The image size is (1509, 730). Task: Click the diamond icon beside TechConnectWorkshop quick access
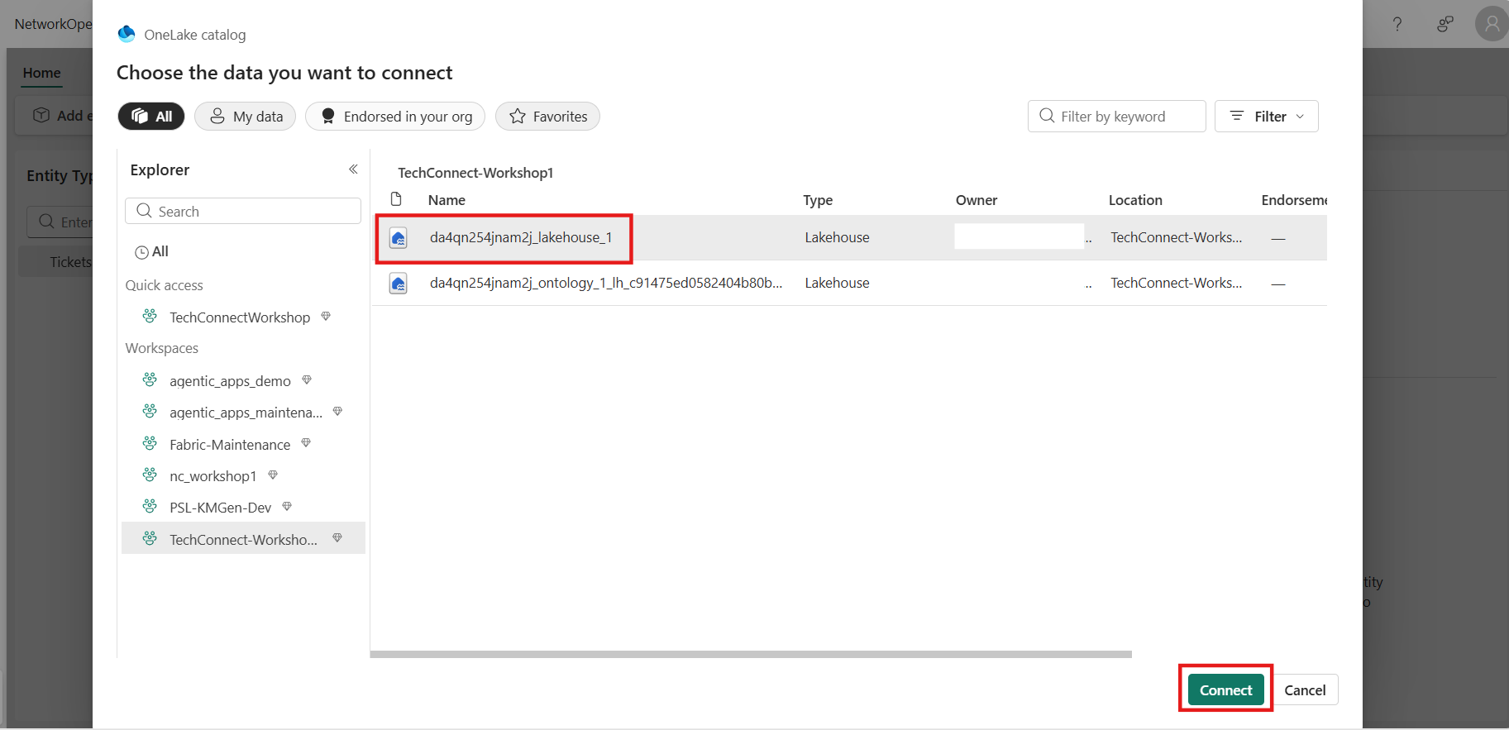click(326, 317)
